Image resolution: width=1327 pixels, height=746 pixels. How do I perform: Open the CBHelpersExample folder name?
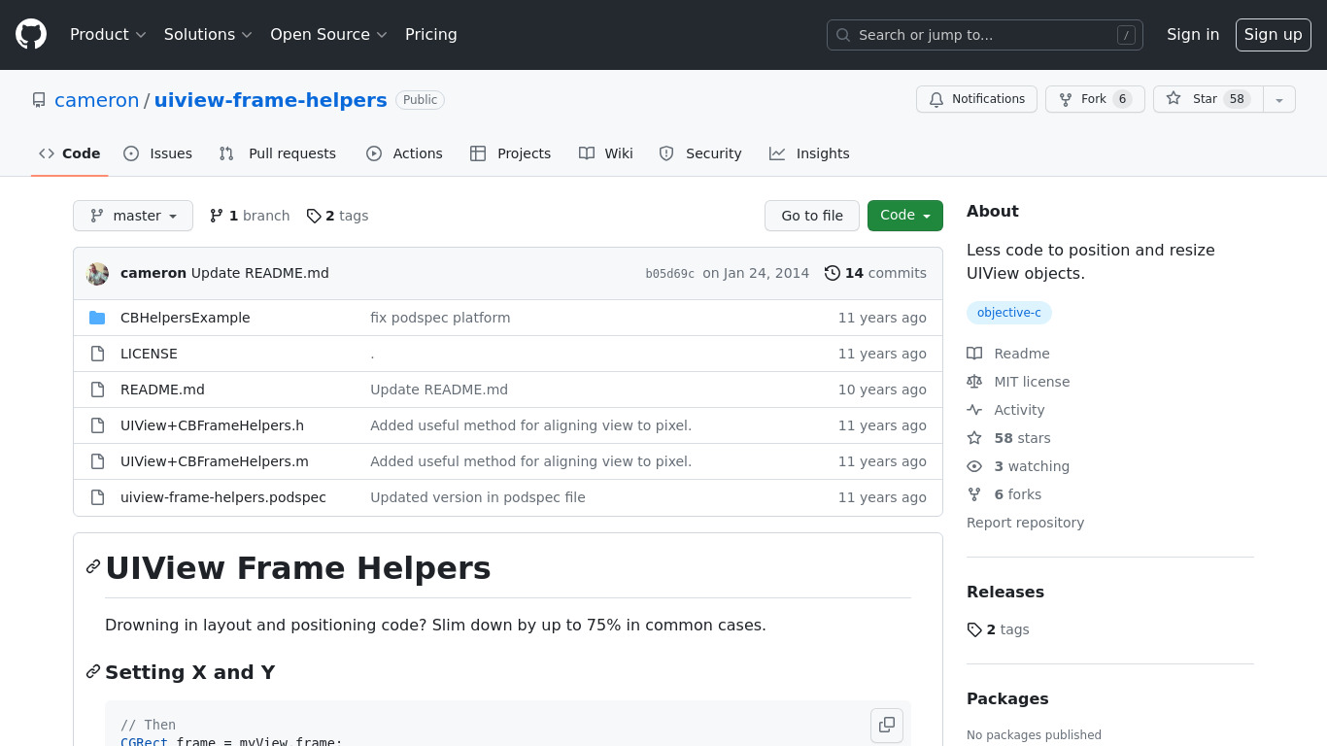(186, 318)
